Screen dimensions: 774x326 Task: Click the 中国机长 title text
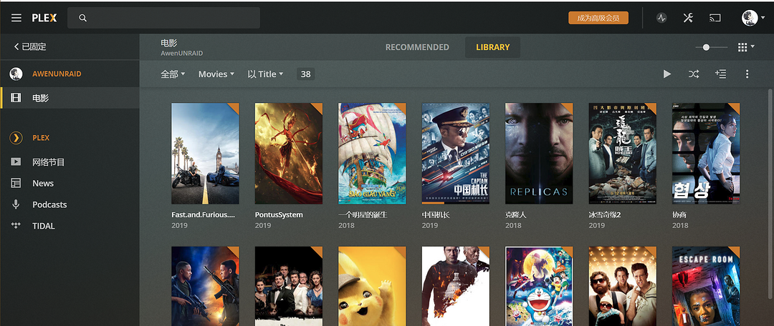click(436, 215)
